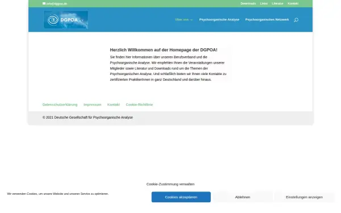Open Links in the top bar
This screenshot has height=213, width=341.
[264, 3]
